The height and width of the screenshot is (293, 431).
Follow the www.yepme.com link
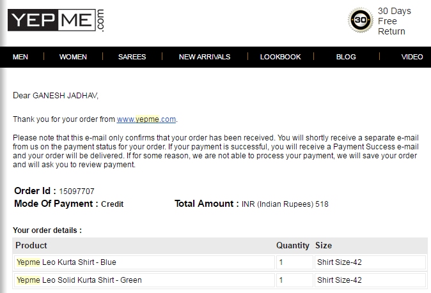pyautogui.click(x=146, y=119)
